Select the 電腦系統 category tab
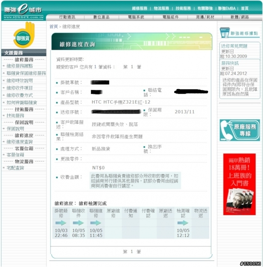The image size is (263, 267). tap(136, 17)
